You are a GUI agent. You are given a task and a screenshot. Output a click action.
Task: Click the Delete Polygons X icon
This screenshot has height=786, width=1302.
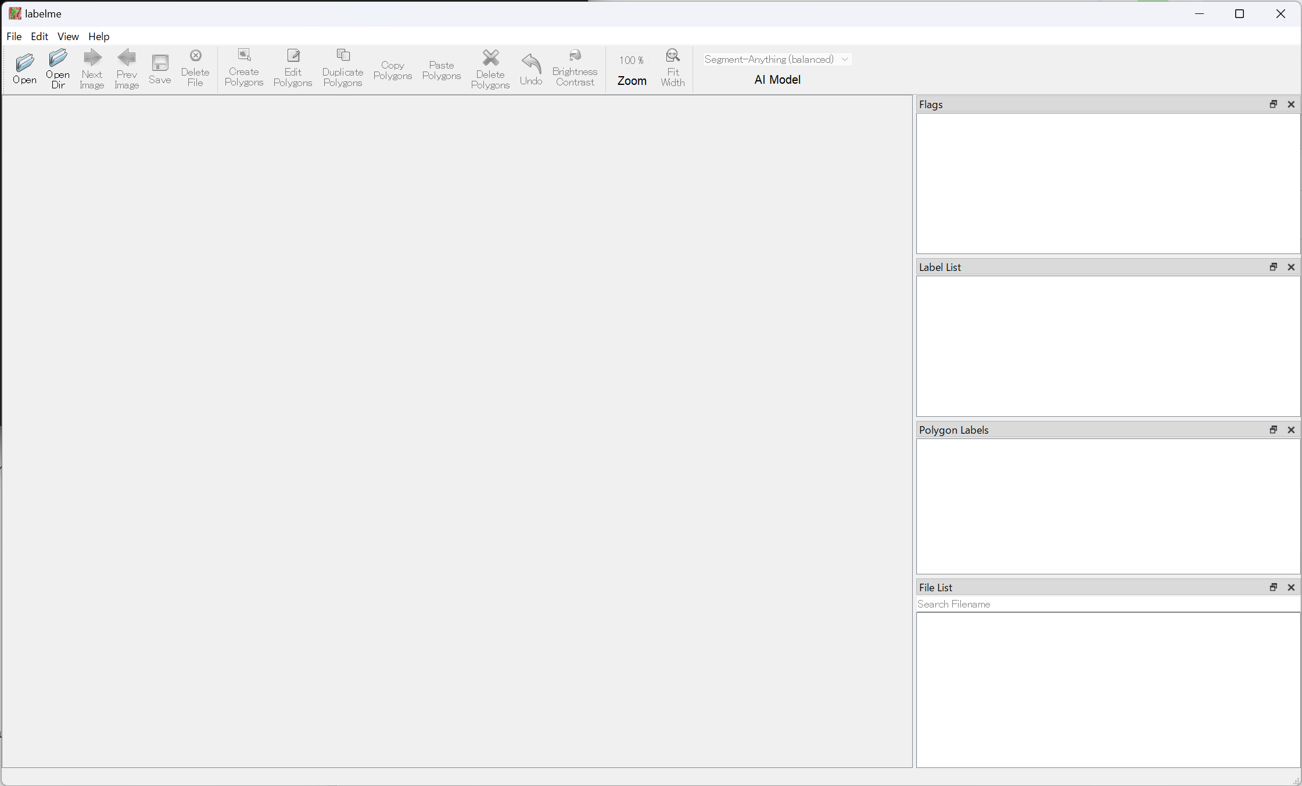[490, 58]
